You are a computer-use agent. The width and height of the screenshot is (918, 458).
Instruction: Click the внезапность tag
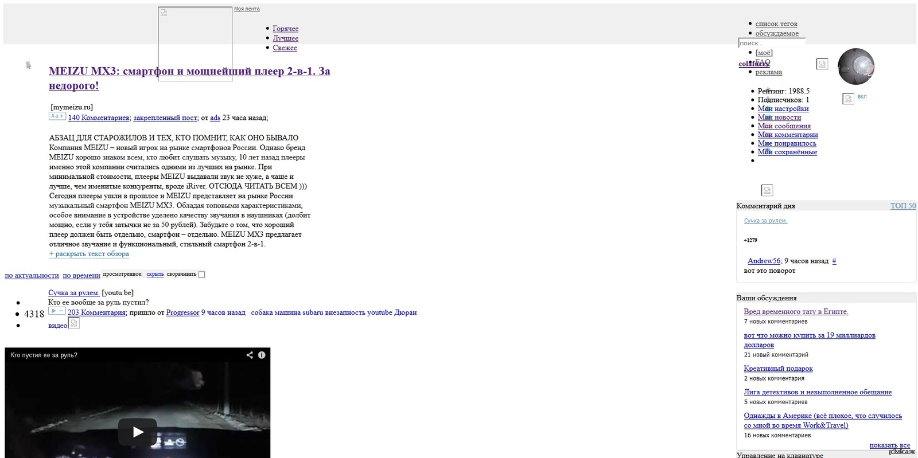[345, 312]
